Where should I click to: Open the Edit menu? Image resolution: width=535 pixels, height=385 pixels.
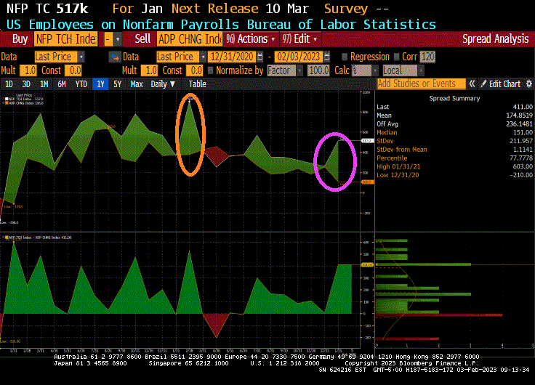click(301, 38)
